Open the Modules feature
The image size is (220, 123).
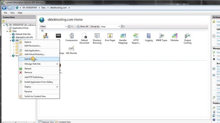[175, 37]
